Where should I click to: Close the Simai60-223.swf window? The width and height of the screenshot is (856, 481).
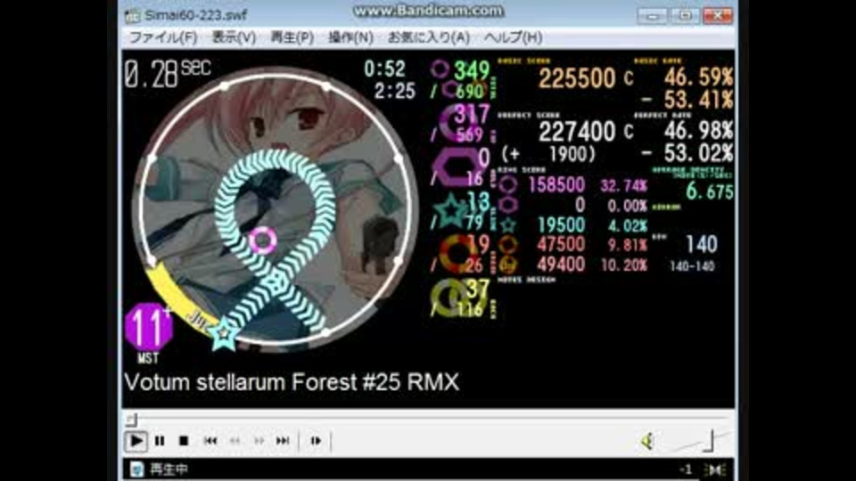(x=718, y=16)
